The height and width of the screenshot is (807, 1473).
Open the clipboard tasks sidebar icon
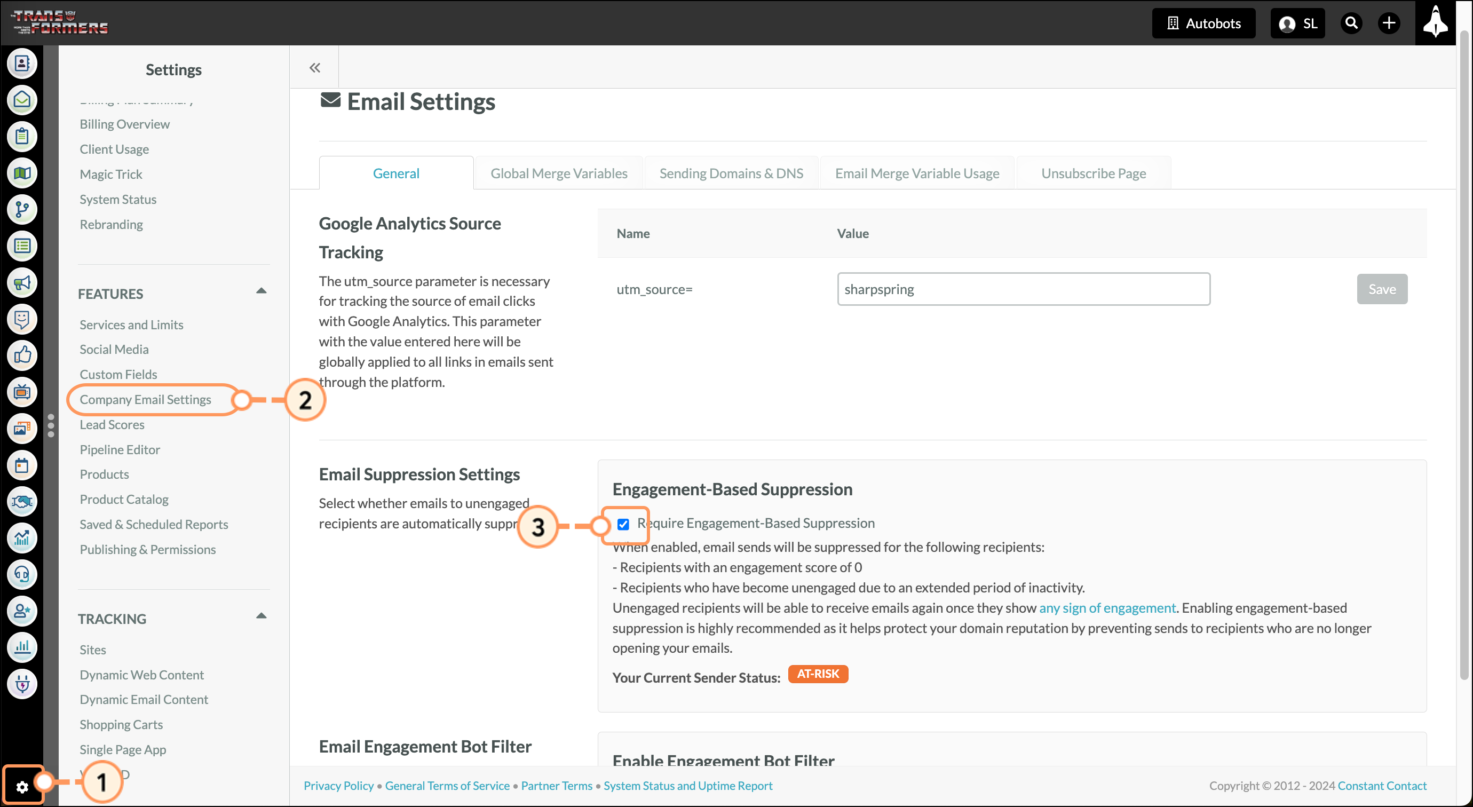(22, 136)
